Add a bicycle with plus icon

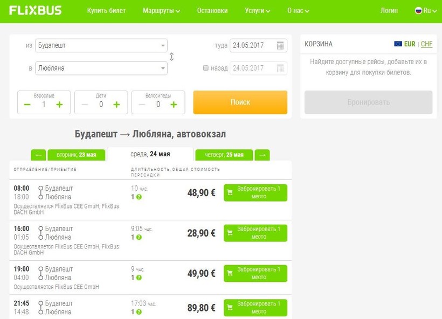coord(174,105)
